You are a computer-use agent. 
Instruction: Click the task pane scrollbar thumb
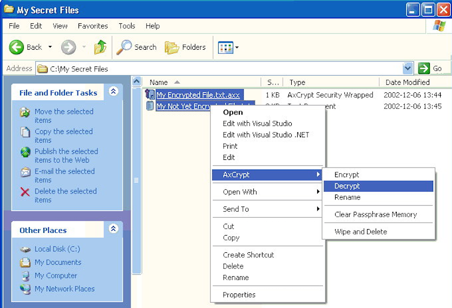coord(136,181)
